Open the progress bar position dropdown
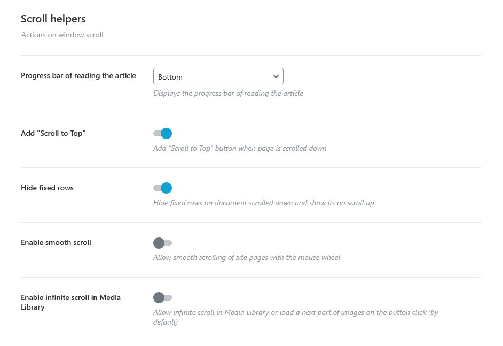 [218, 76]
